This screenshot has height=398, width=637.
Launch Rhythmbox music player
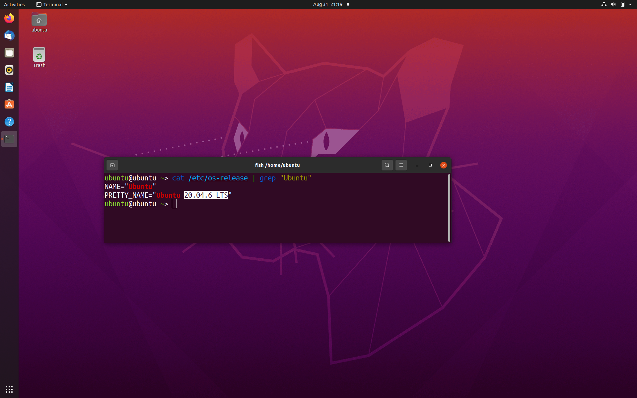click(9, 70)
